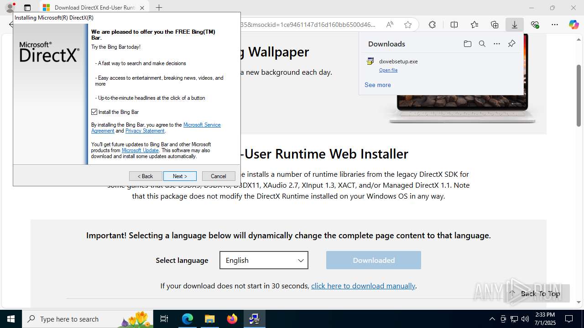This screenshot has width=584, height=328.
Task: Click the dxwebsetup.exe file name
Action: pyautogui.click(x=398, y=61)
